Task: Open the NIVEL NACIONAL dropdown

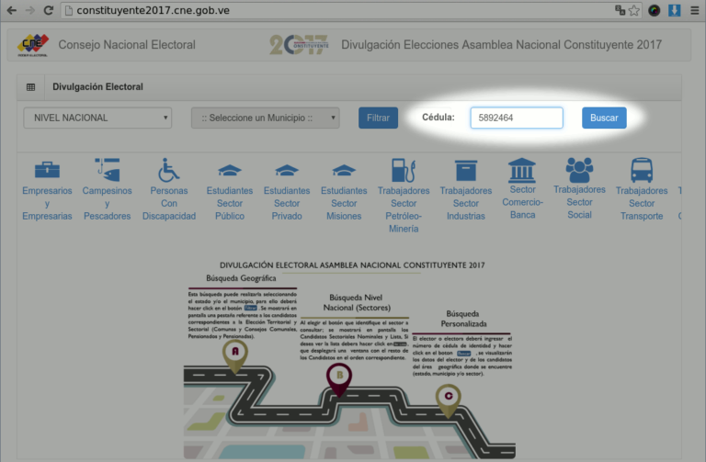Action: point(97,118)
